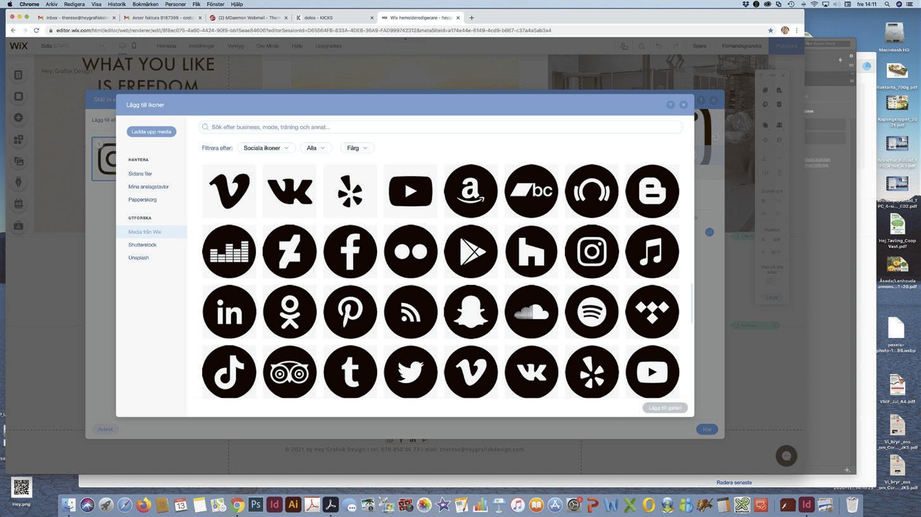The width and height of the screenshot is (921, 517).
Task: Reload the page in Chrome
Action: 36,30
